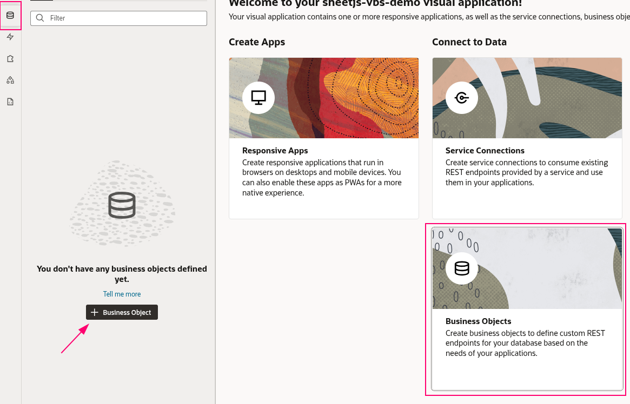Click the plus icon inside the Business Object button

click(x=95, y=312)
